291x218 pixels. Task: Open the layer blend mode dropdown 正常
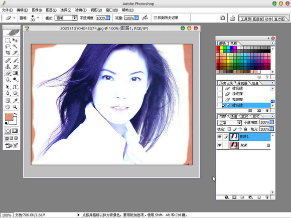point(229,123)
